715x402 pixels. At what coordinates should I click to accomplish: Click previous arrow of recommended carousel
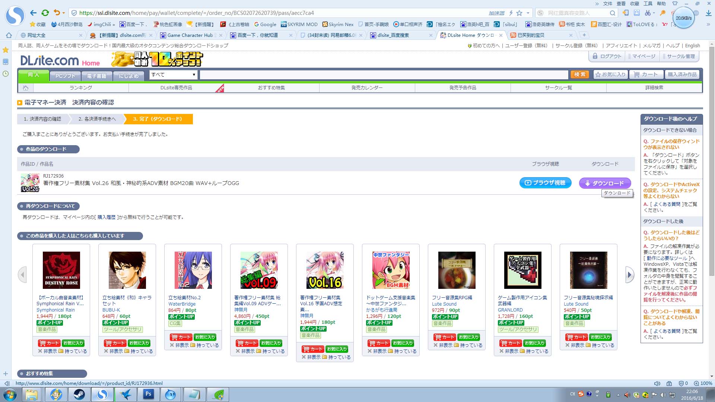tap(22, 275)
